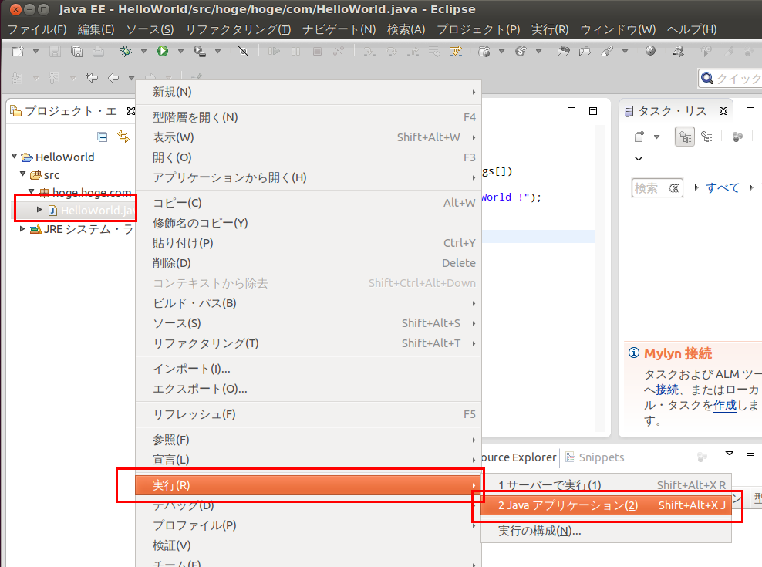Open the 編集(E) menu

click(96, 29)
